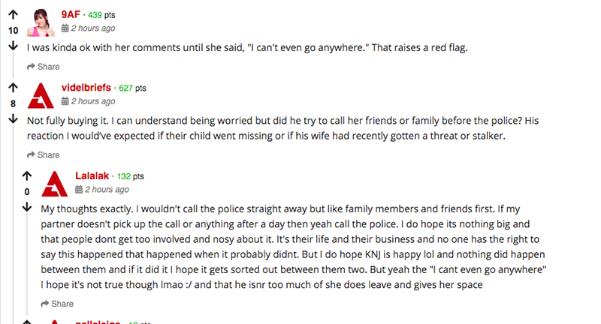Downvote the comment by 9AF
Viewport: 601px width, 324px height.
[x=13, y=45]
